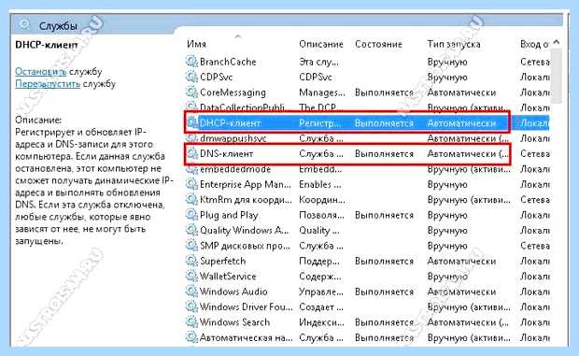Select the Quality Windows A... service name
The height and width of the screenshot is (356, 579).
pyautogui.click(x=244, y=231)
